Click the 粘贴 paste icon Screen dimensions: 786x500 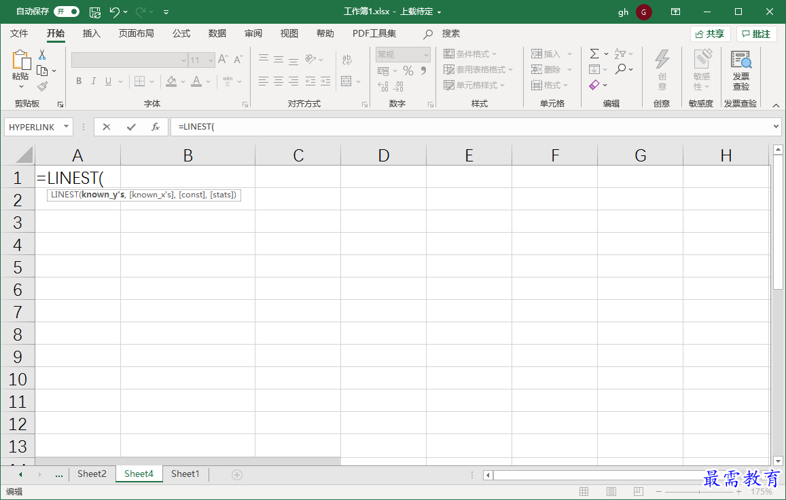tap(20, 60)
